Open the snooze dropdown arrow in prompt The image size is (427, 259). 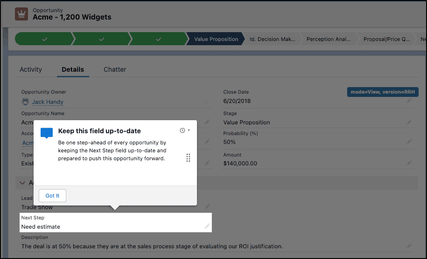click(189, 130)
